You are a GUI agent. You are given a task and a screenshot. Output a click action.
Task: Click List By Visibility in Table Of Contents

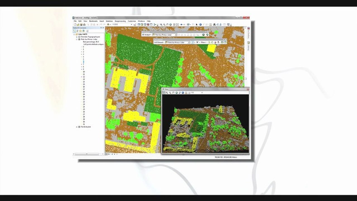pyautogui.click(x=80, y=31)
